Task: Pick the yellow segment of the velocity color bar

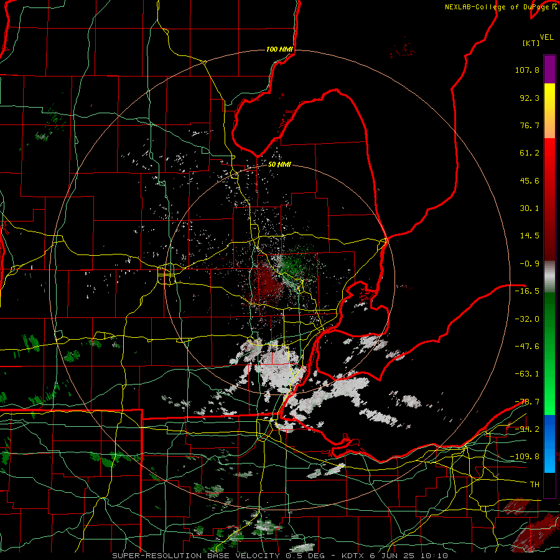Action: (549, 103)
